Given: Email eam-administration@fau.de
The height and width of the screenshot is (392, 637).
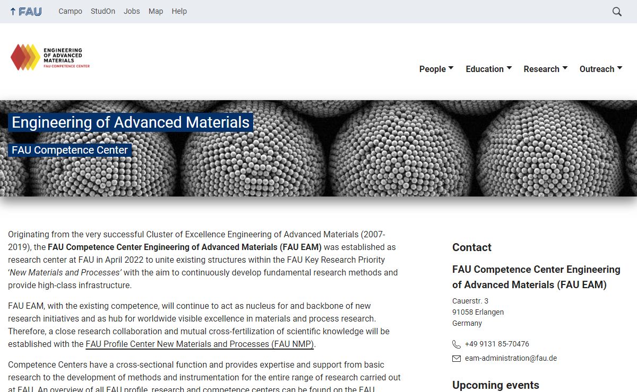Looking at the screenshot, I should click(511, 359).
